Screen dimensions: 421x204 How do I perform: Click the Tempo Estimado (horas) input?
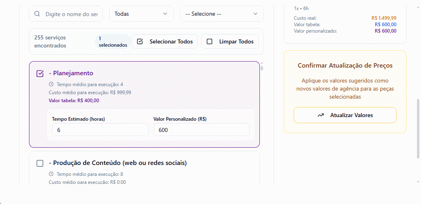pyautogui.click(x=100, y=130)
